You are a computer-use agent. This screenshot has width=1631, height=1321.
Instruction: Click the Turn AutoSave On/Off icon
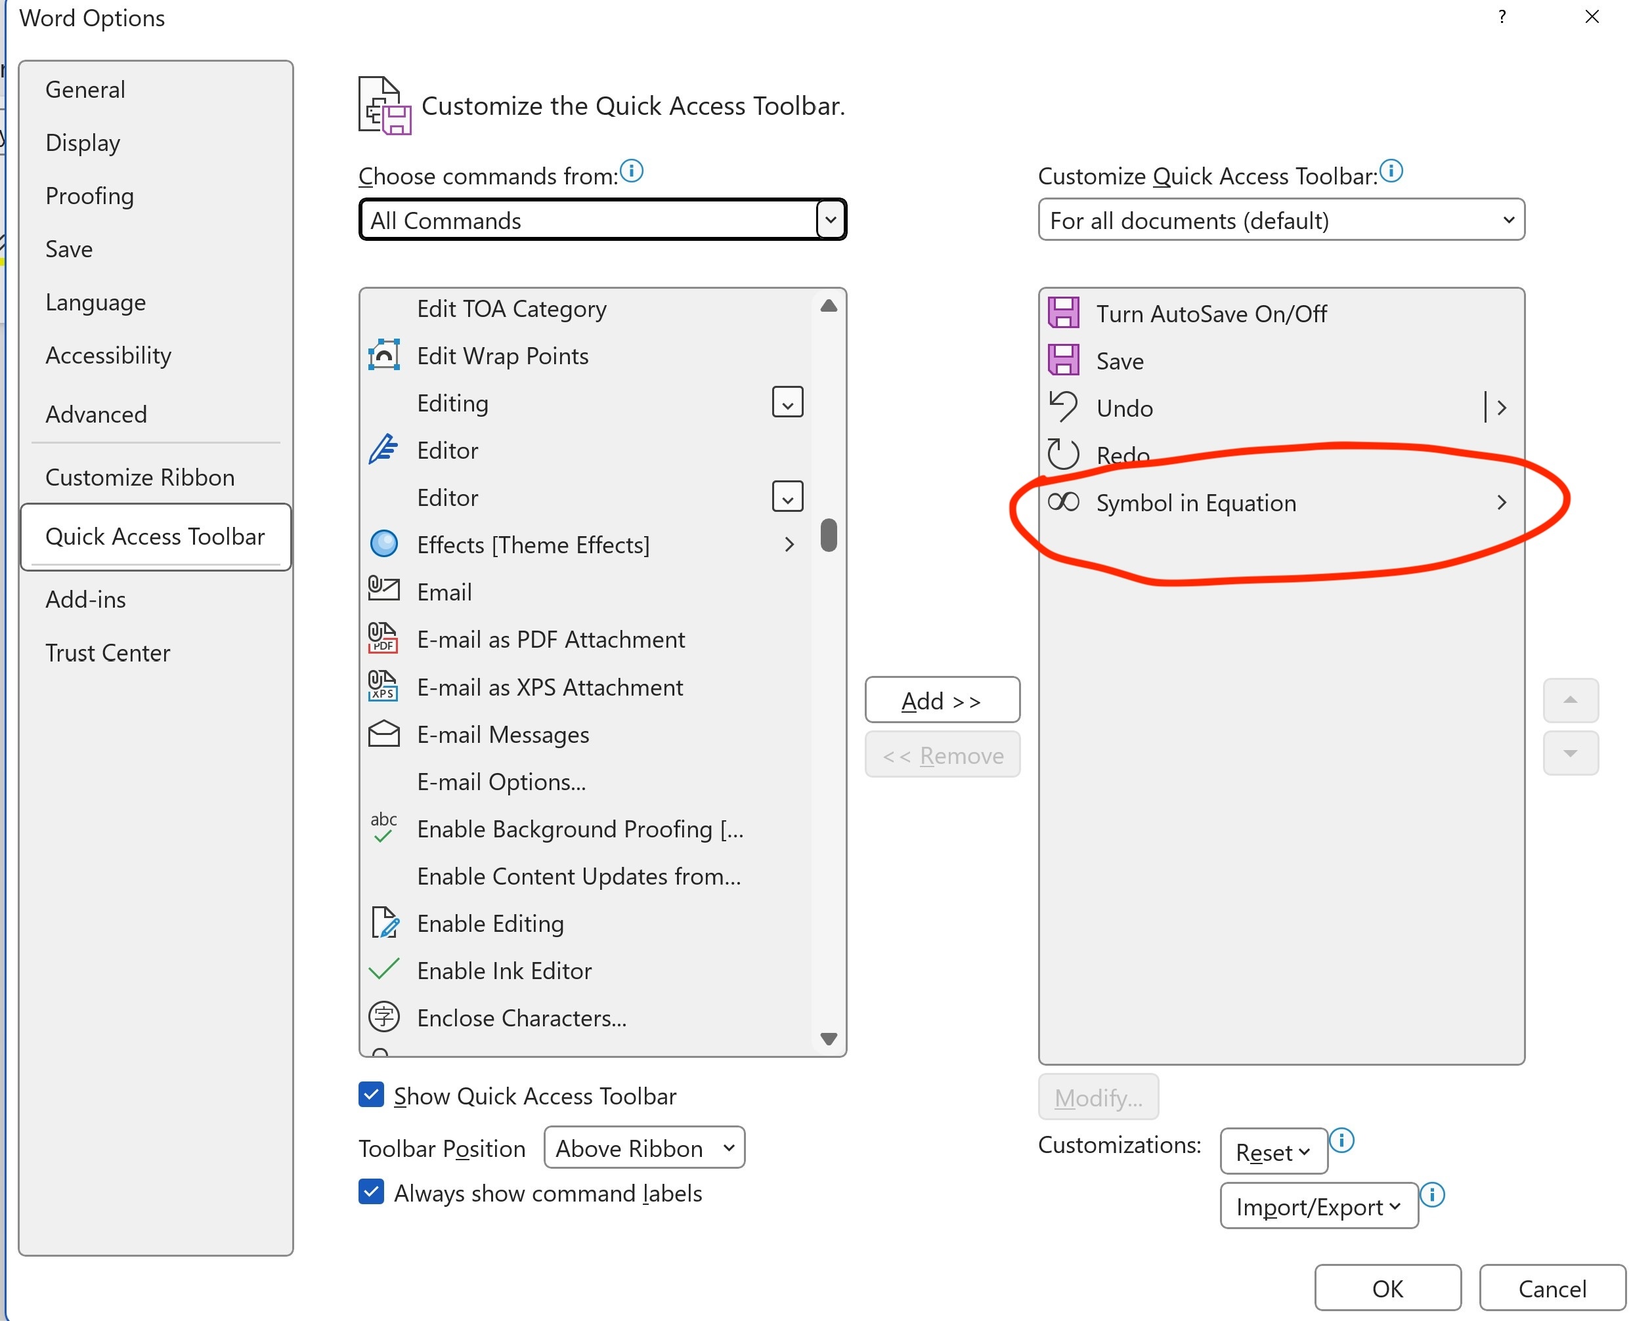click(x=1063, y=314)
